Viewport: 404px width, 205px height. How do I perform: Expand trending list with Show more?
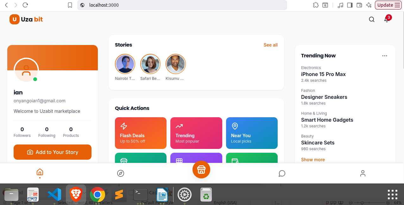[313, 160]
